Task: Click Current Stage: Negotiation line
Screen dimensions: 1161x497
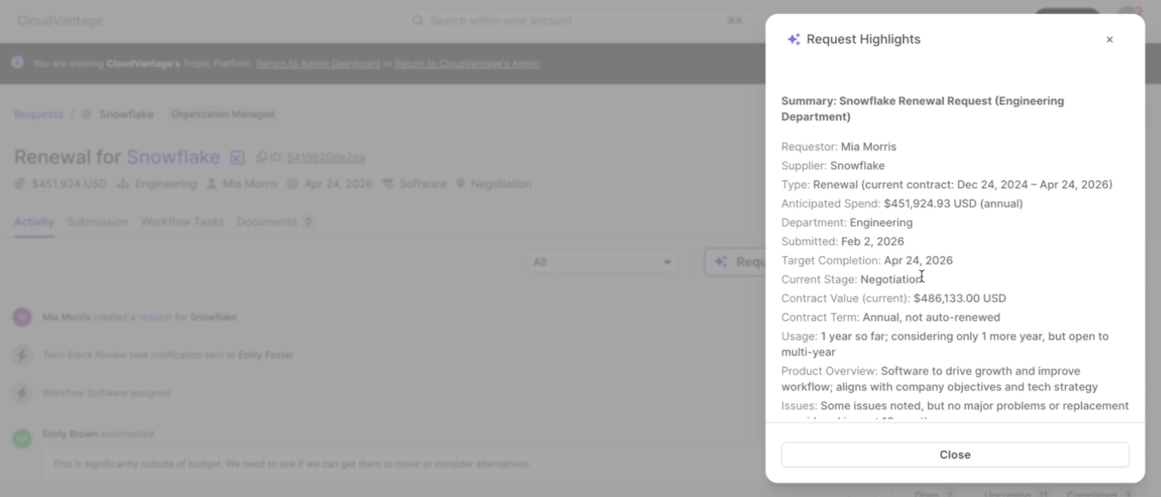Action: tap(852, 280)
